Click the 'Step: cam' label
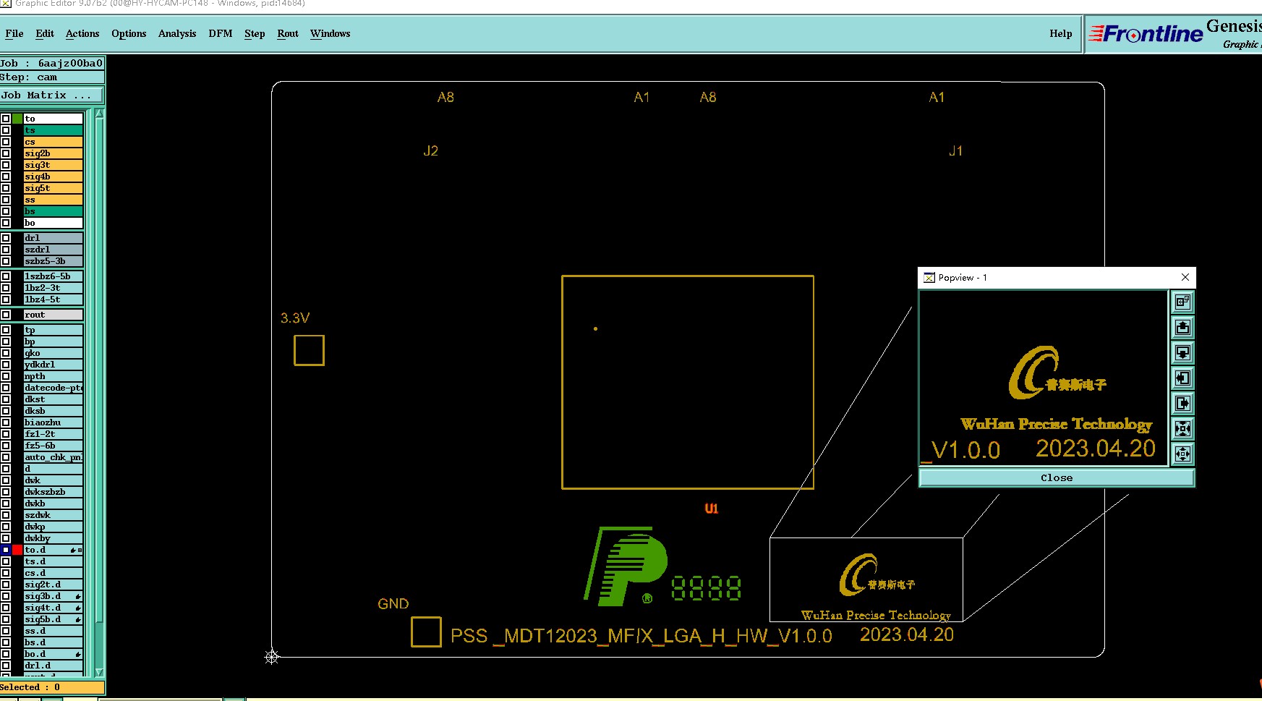 (x=52, y=77)
